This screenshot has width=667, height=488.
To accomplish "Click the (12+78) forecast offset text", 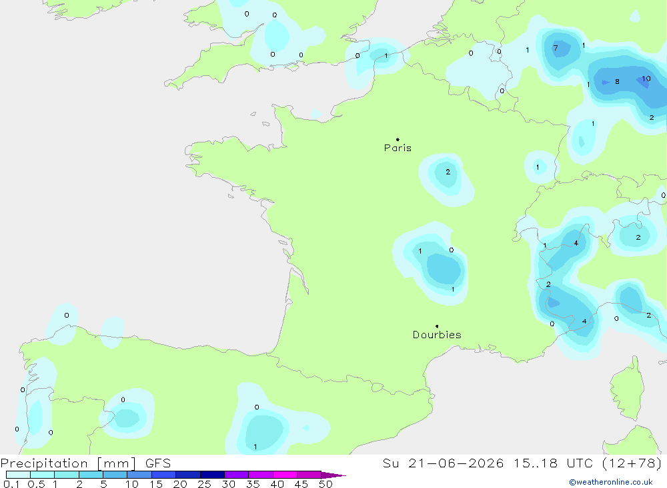I will tap(632, 463).
